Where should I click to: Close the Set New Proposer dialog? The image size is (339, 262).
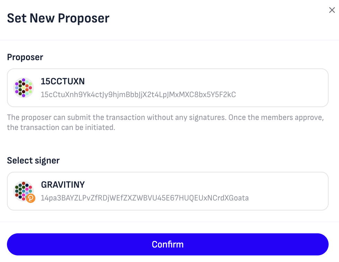click(x=332, y=10)
